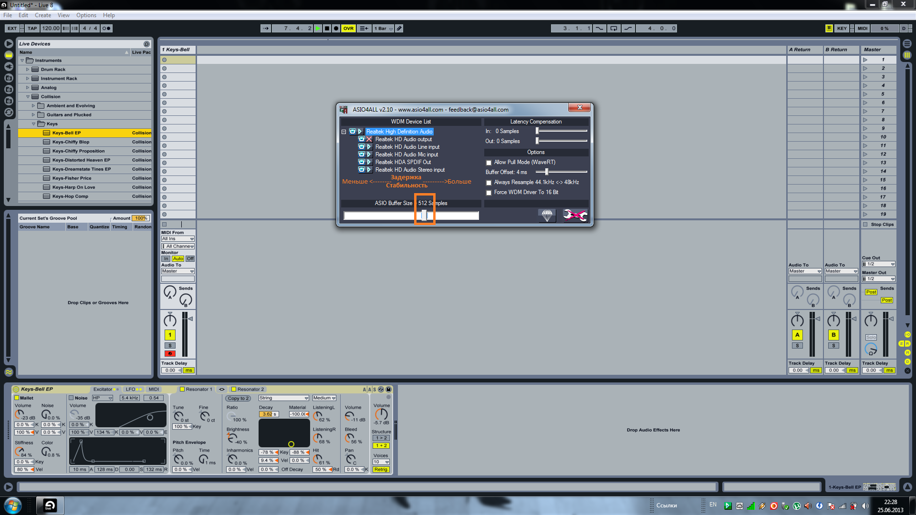
Task: Switch to Session View icon
Action: click(907, 55)
